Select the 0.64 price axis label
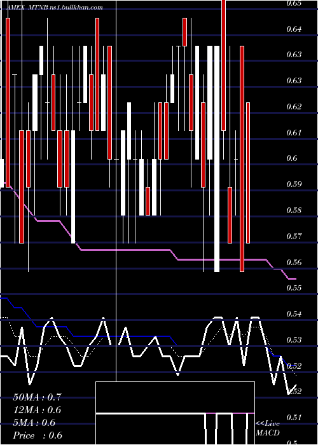 click(294, 29)
